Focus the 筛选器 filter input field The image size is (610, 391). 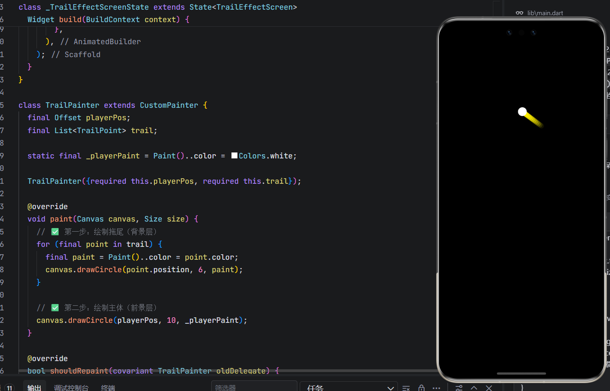click(254, 387)
